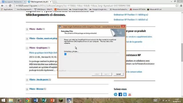Click the extraction progress bar
The height and width of the screenshot is (103, 183).
[92, 54]
